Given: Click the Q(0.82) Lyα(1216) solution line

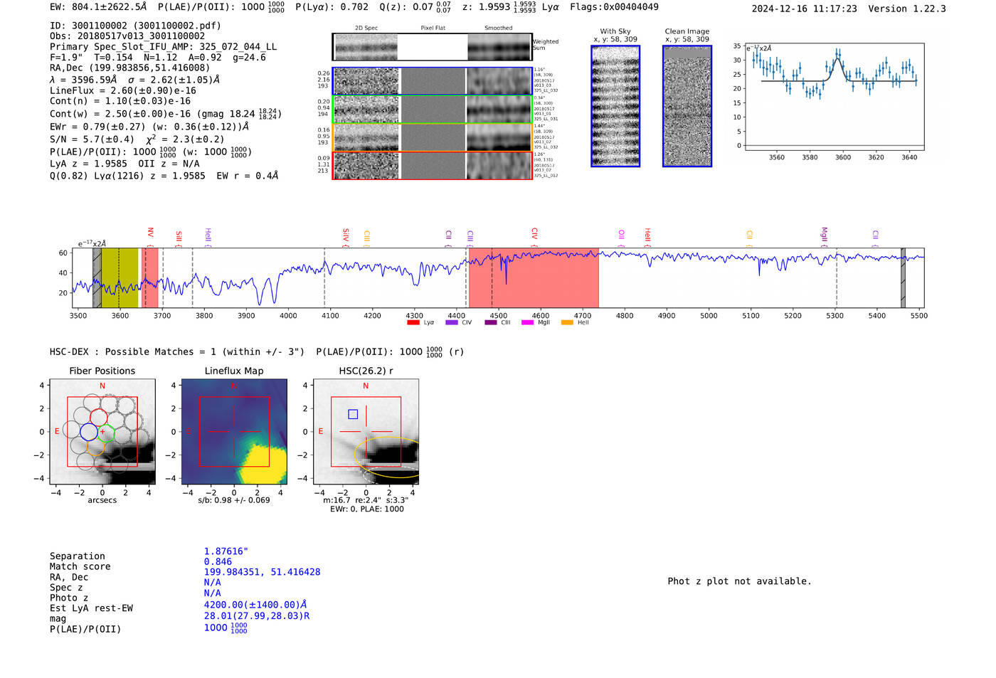Looking at the screenshot, I should click(164, 175).
